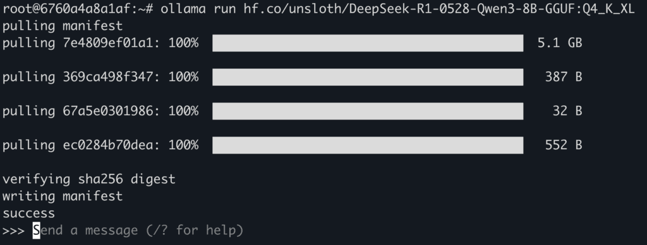647x245 pixels.
Task: Click the 369ca498f347 progress bar
Action: click(368, 77)
